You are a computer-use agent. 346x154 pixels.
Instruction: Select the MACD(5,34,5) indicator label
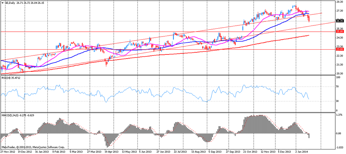pos(10,115)
